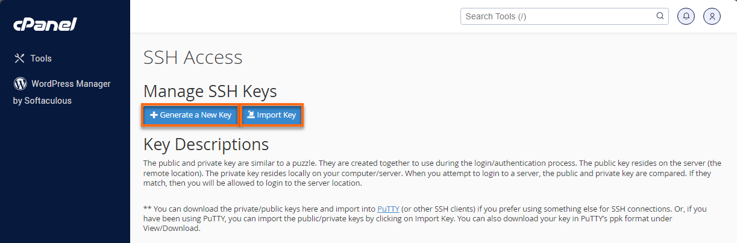The height and width of the screenshot is (243, 737).
Task: Focus the Search Tools input field
Action: 557,16
